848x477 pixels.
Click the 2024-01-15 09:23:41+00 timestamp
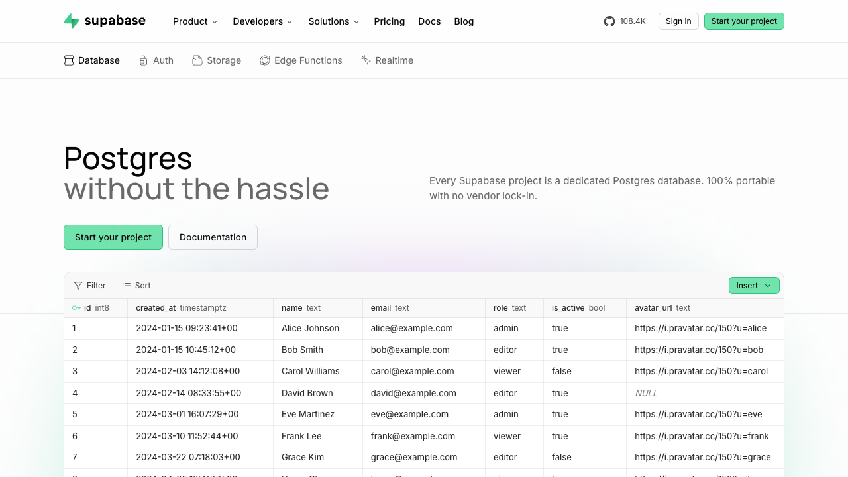click(187, 328)
